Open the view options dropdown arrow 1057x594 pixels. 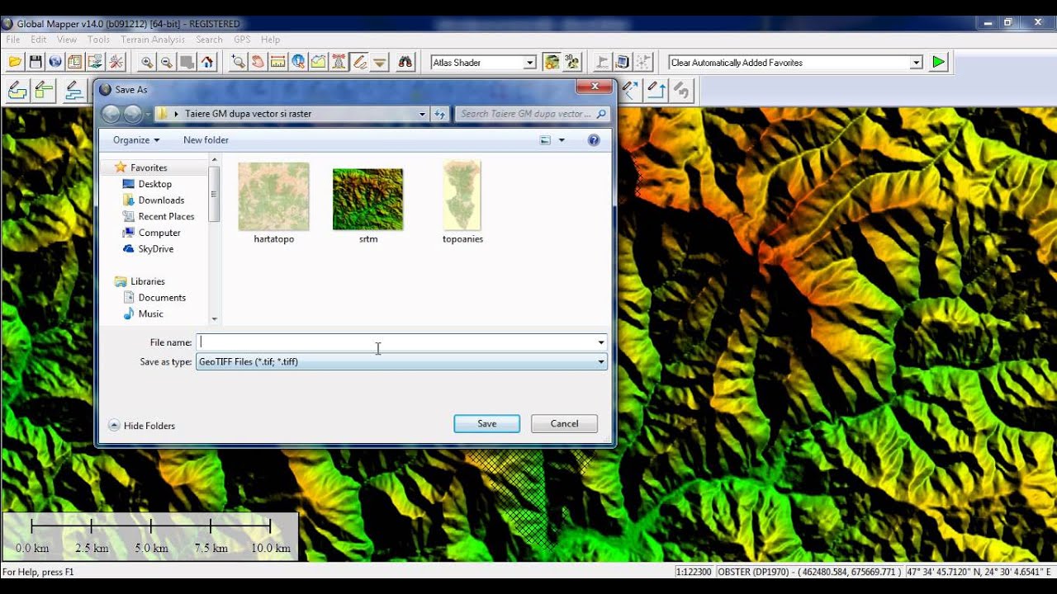pyautogui.click(x=562, y=140)
